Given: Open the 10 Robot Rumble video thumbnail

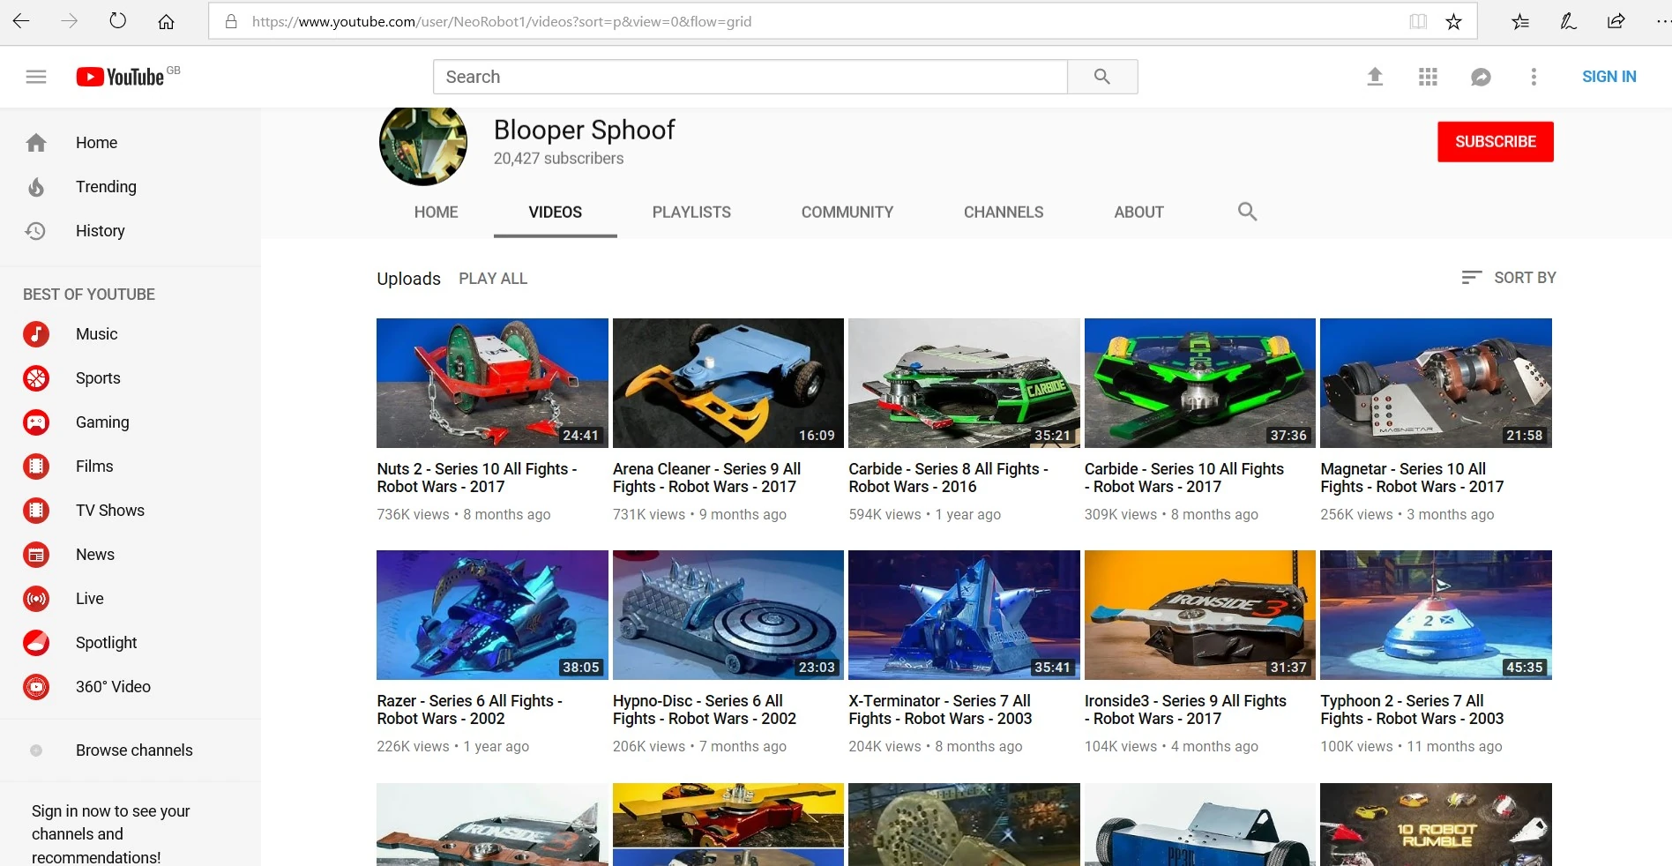Looking at the screenshot, I should click(x=1436, y=825).
